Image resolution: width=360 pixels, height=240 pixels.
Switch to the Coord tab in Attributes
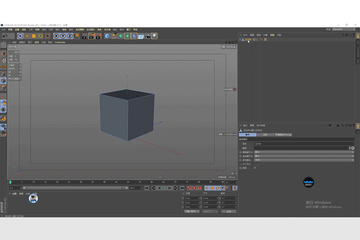click(265, 135)
